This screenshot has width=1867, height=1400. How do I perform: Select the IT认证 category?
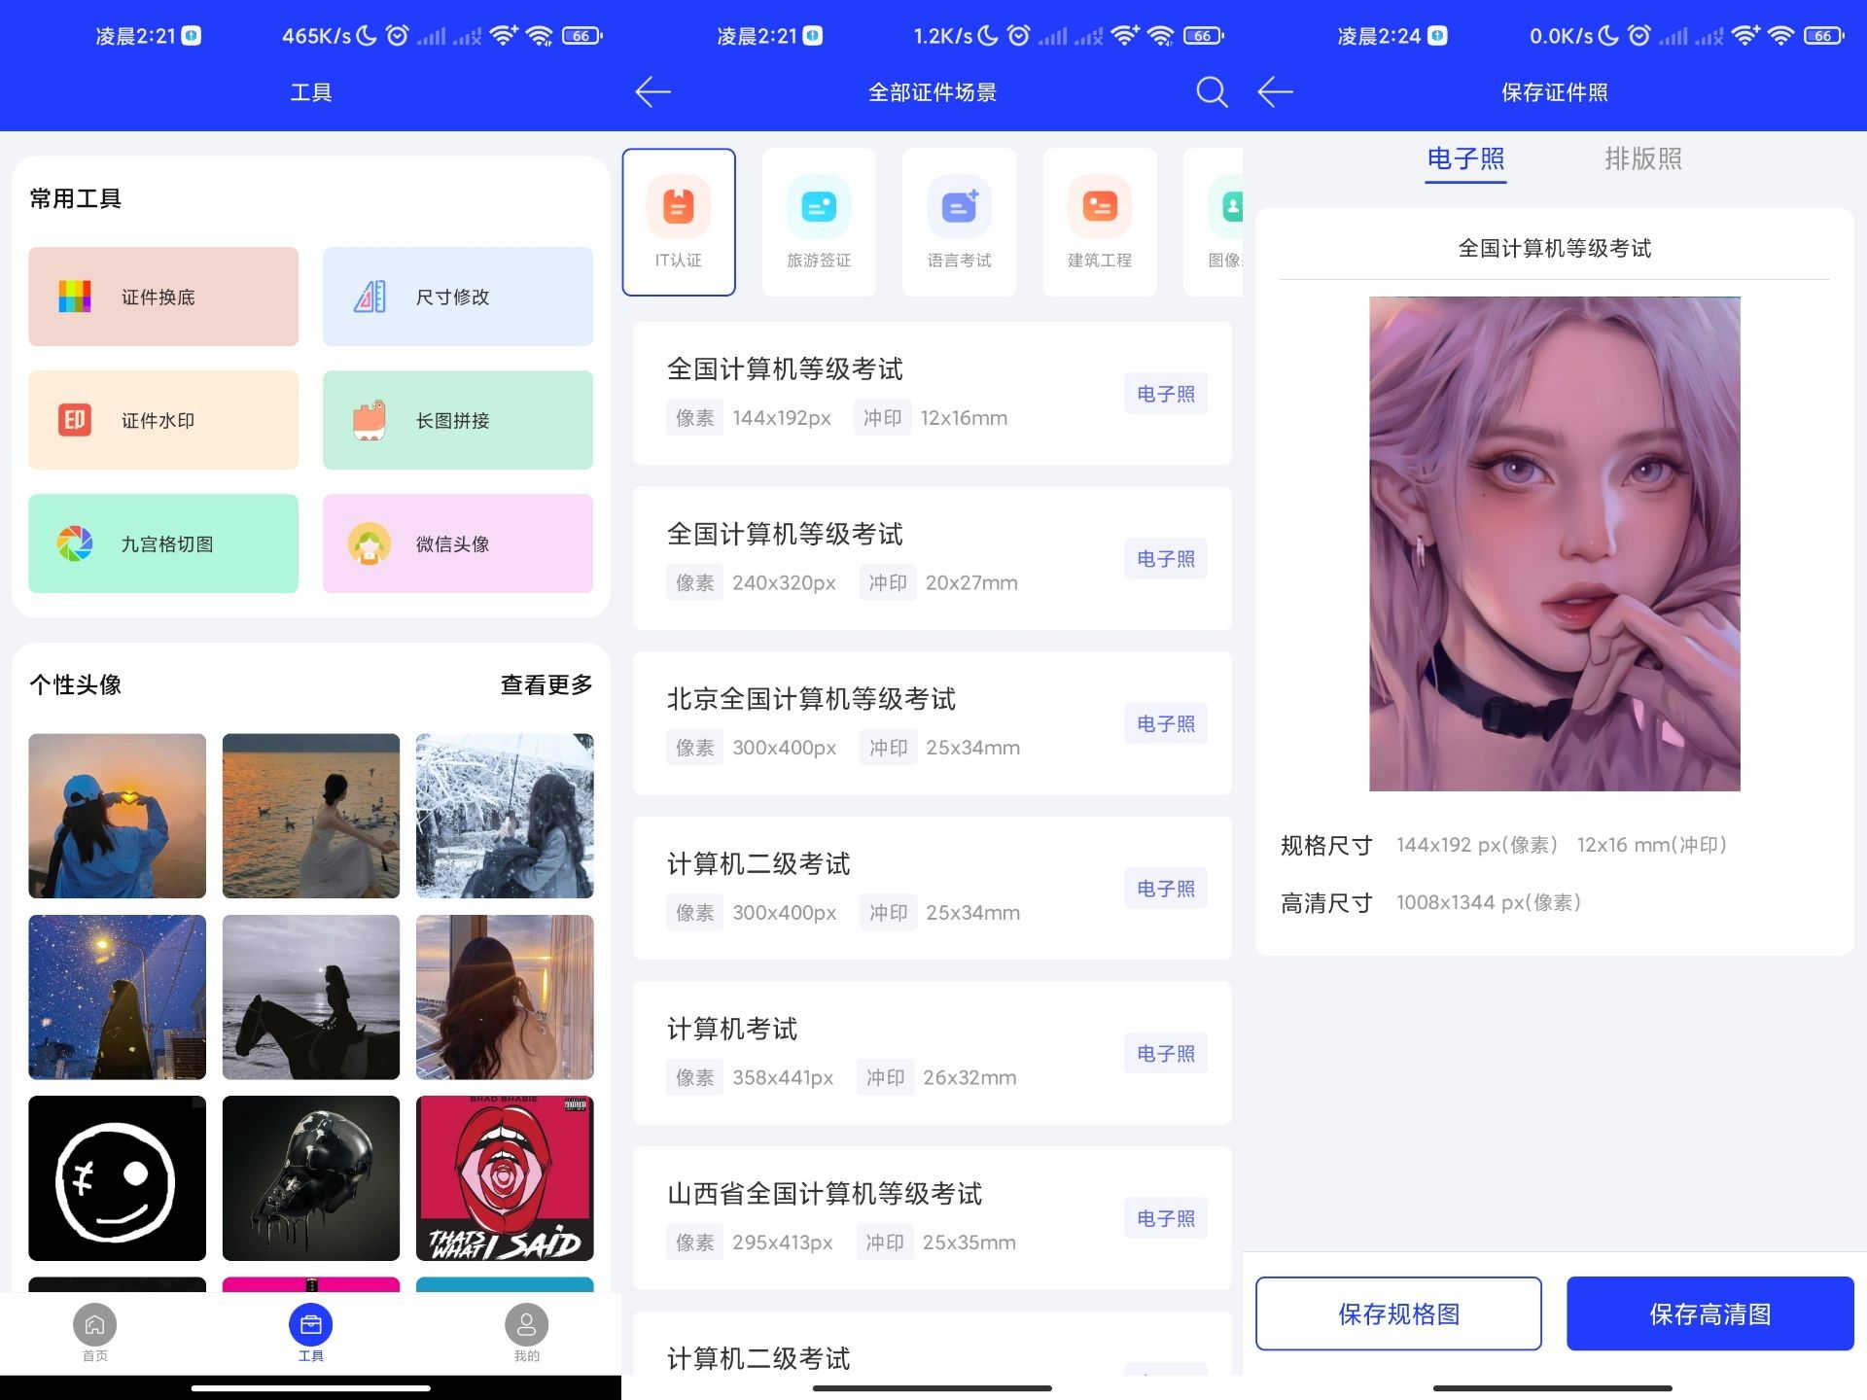click(x=679, y=222)
